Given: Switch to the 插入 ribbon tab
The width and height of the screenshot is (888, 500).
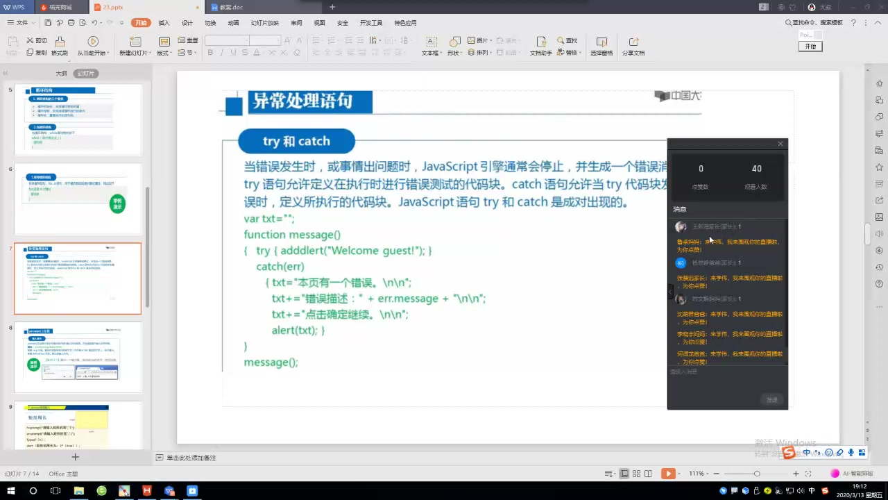Looking at the screenshot, I should (164, 23).
